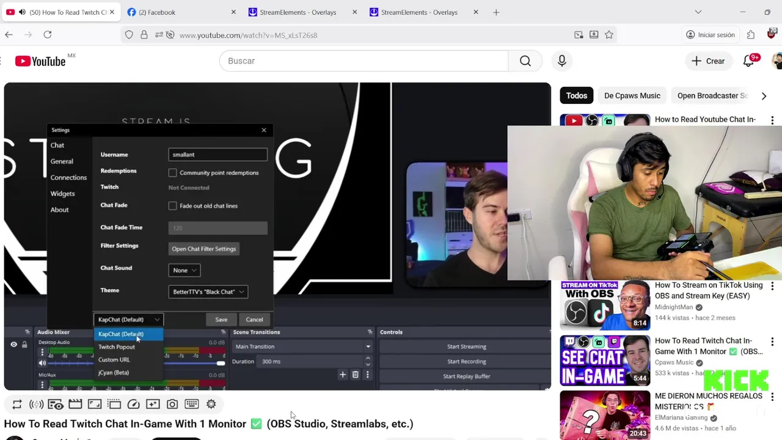Click the playback speed gauge icon
Image resolution: width=782 pixels, height=440 pixels.
[133, 404]
